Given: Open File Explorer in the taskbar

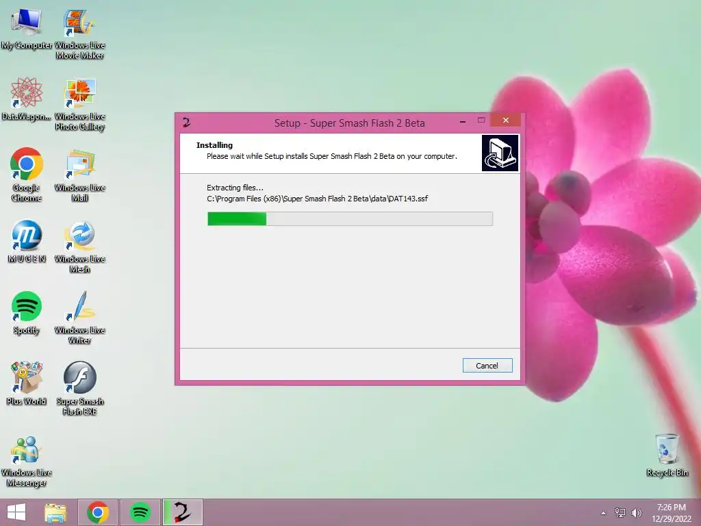Looking at the screenshot, I should point(55,512).
